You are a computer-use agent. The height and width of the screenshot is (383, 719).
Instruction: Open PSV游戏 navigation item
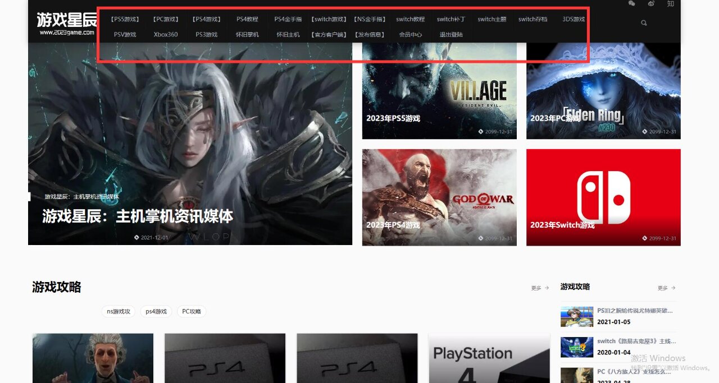click(x=125, y=34)
